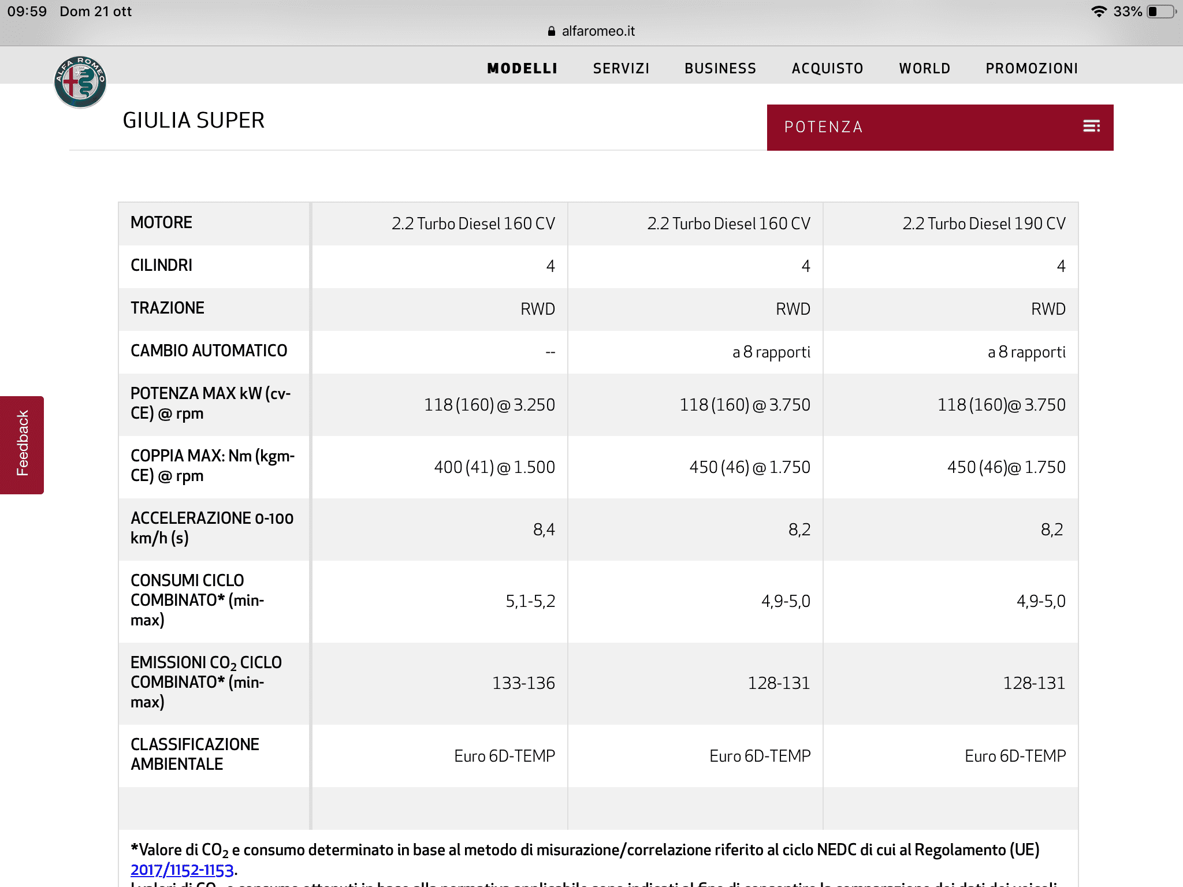
Task: Select the 5,1-5,2 consumption value
Action: pyautogui.click(x=530, y=602)
